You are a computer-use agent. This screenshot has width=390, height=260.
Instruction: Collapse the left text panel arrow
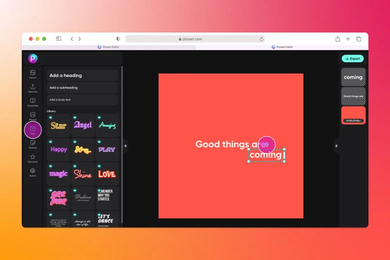click(125, 146)
